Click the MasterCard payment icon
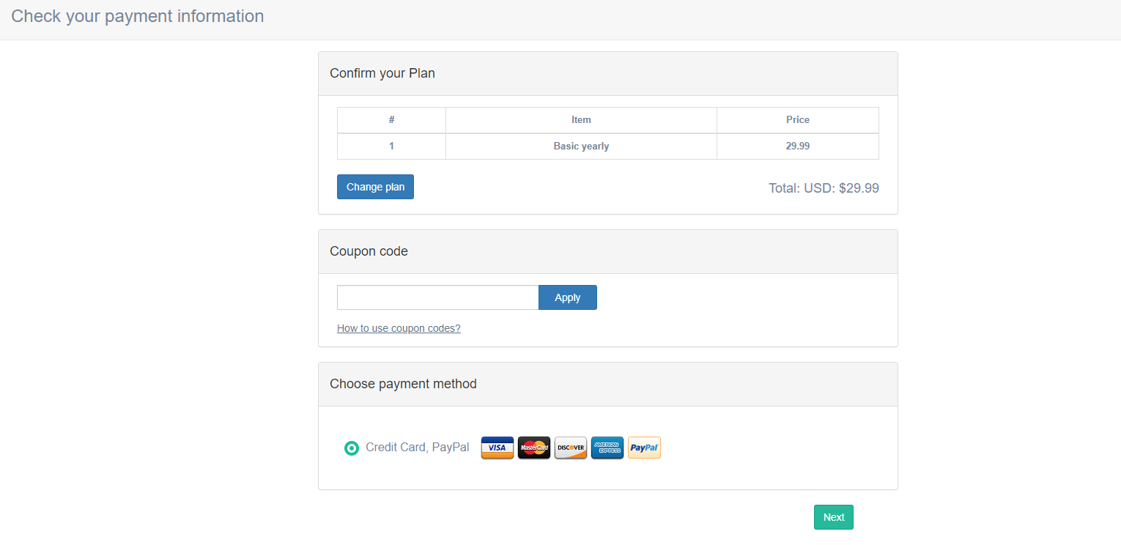Image resolution: width=1121 pixels, height=545 pixels. point(533,448)
